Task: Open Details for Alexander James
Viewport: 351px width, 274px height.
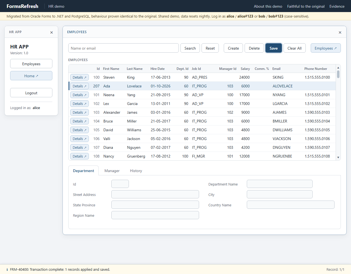Action: click(80, 113)
